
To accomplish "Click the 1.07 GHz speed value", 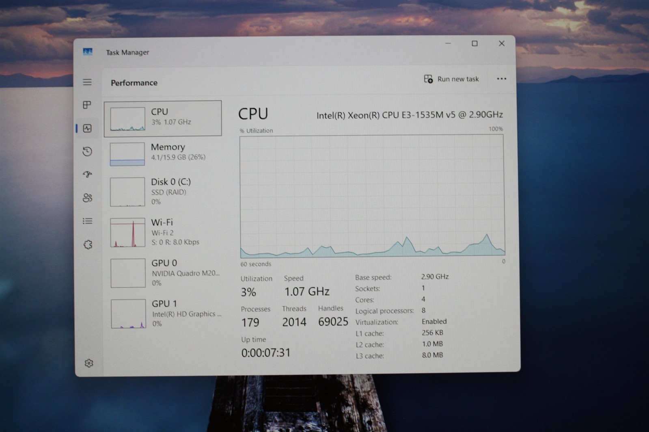I will click(307, 292).
